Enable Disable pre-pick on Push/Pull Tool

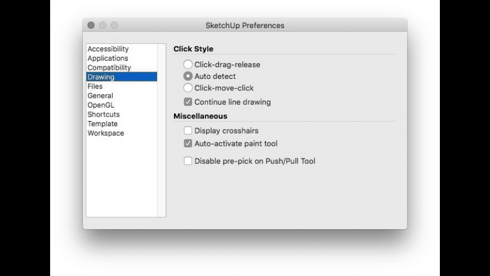coord(188,161)
